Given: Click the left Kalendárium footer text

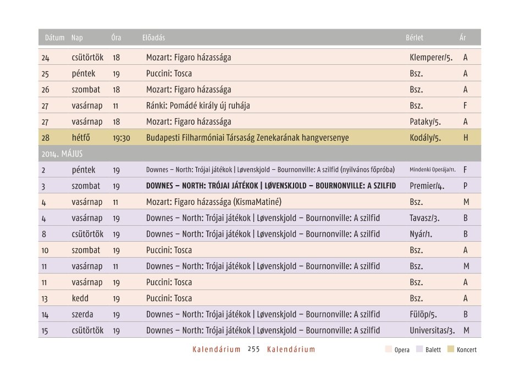Looking at the screenshot, I should click(217, 349).
